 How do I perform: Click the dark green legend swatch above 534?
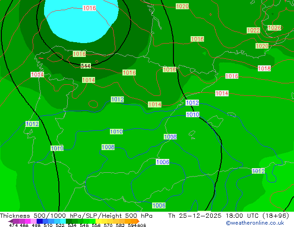tap(69, 221)
